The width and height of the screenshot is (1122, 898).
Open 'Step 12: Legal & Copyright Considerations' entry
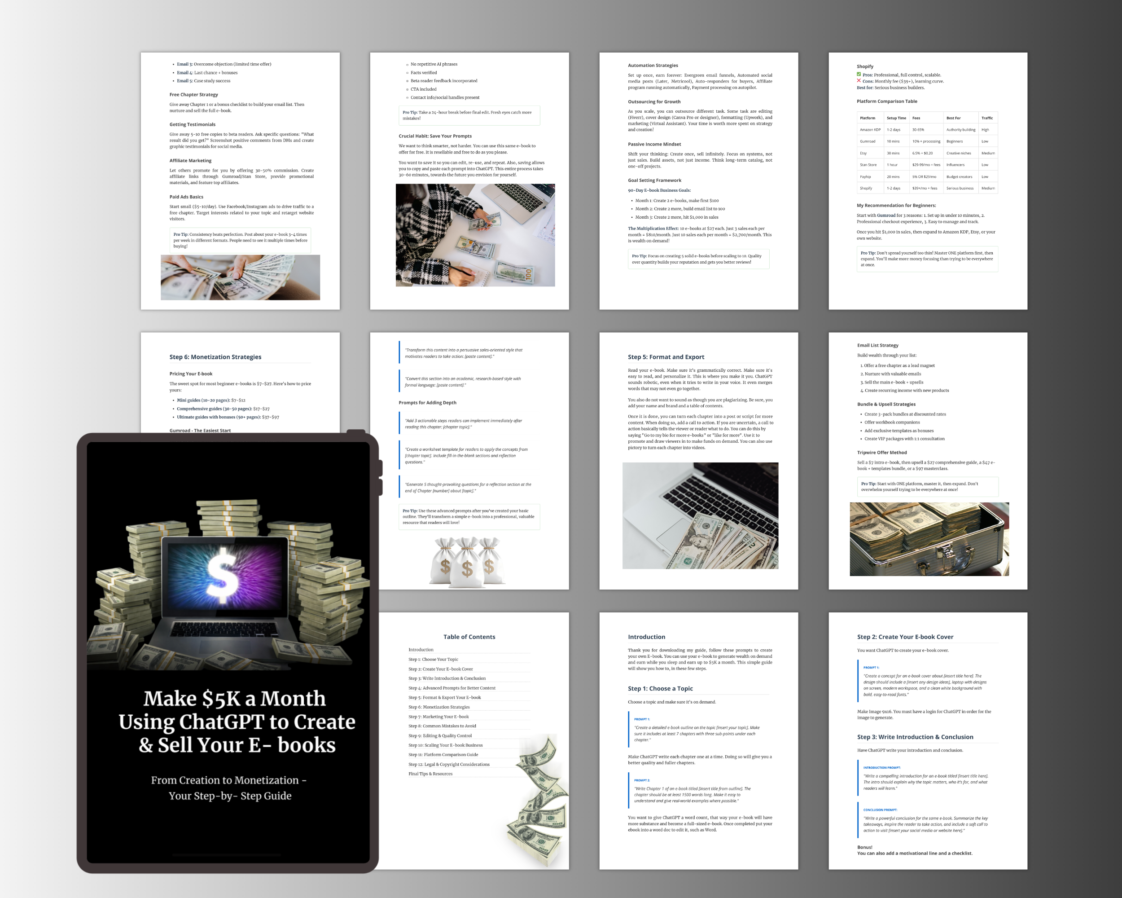click(x=449, y=764)
